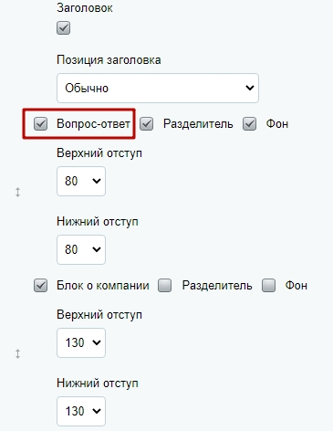This screenshot has width=333, height=431.
Task: Click the Позиция заголовка label
Action: click(109, 60)
